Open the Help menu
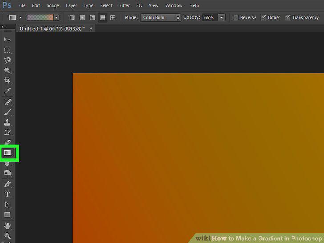This screenshot has width=324, height=243. [x=194, y=6]
